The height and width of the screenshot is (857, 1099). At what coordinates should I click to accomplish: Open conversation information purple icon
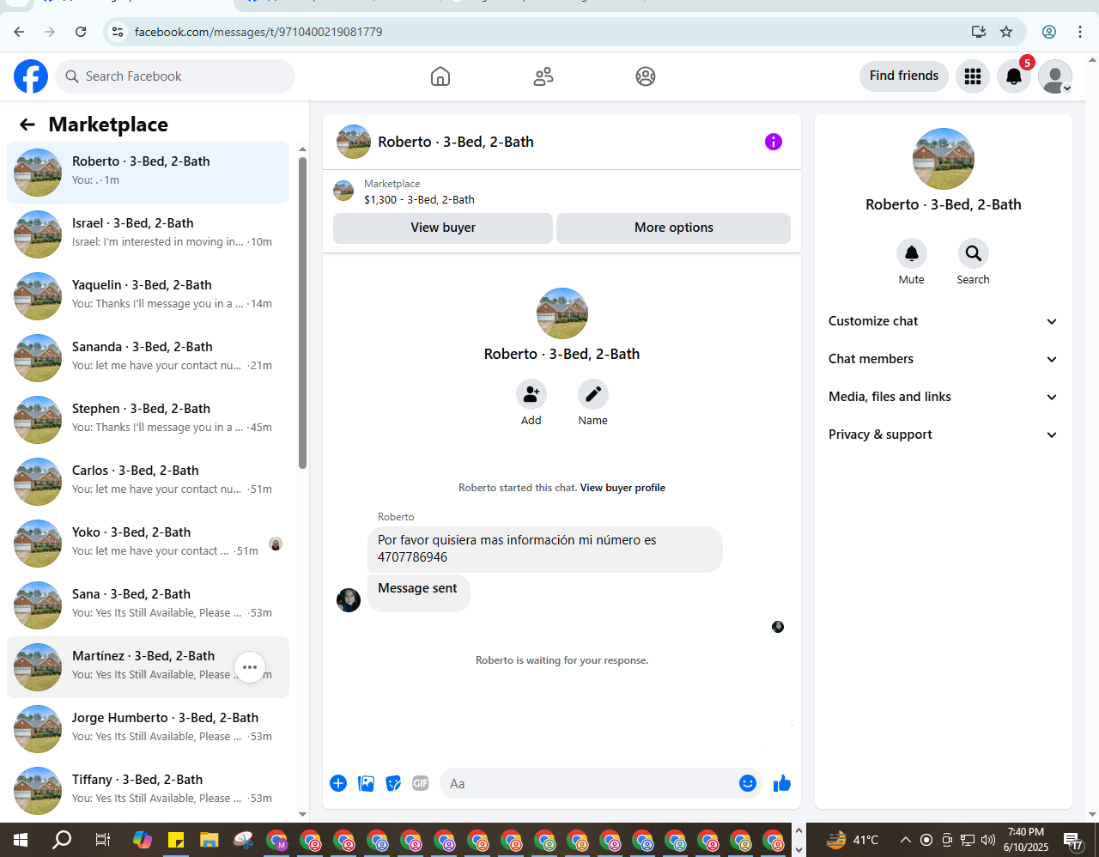point(774,142)
